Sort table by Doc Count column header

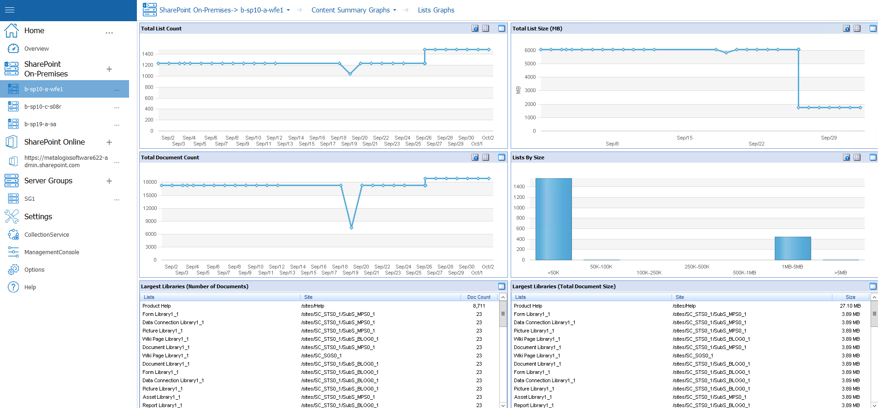click(478, 297)
